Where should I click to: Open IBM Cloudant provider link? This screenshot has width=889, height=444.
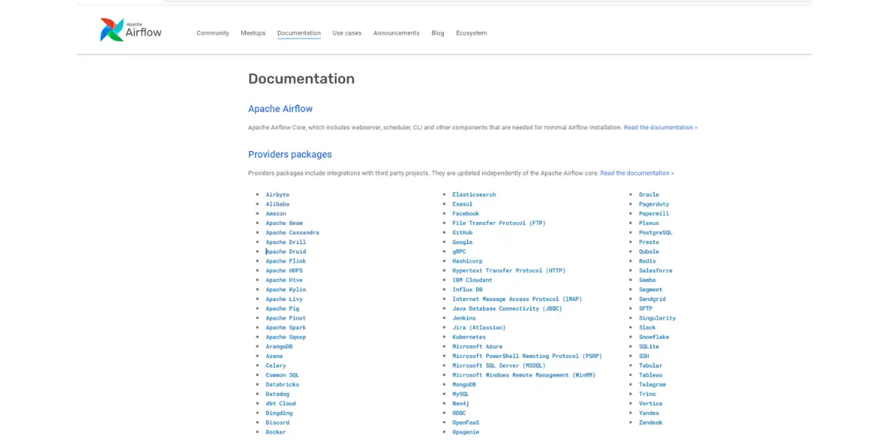coord(473,280)
